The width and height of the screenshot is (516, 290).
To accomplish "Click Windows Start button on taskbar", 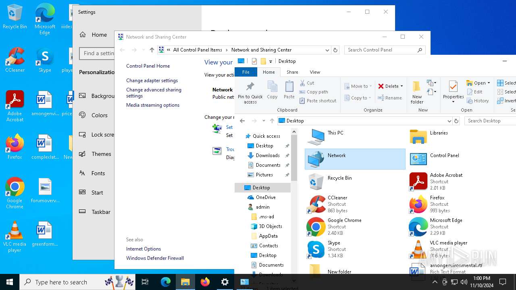I will coord(10,282).
